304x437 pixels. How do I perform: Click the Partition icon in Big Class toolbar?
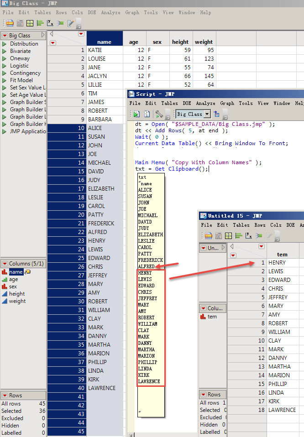(x=61, y=23)
